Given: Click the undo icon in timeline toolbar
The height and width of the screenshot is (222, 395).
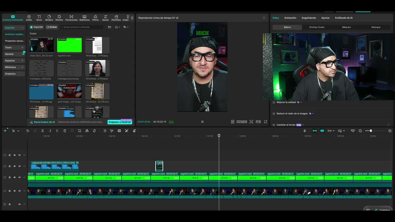Looking at the screenshot, I should tap(27, 131).
